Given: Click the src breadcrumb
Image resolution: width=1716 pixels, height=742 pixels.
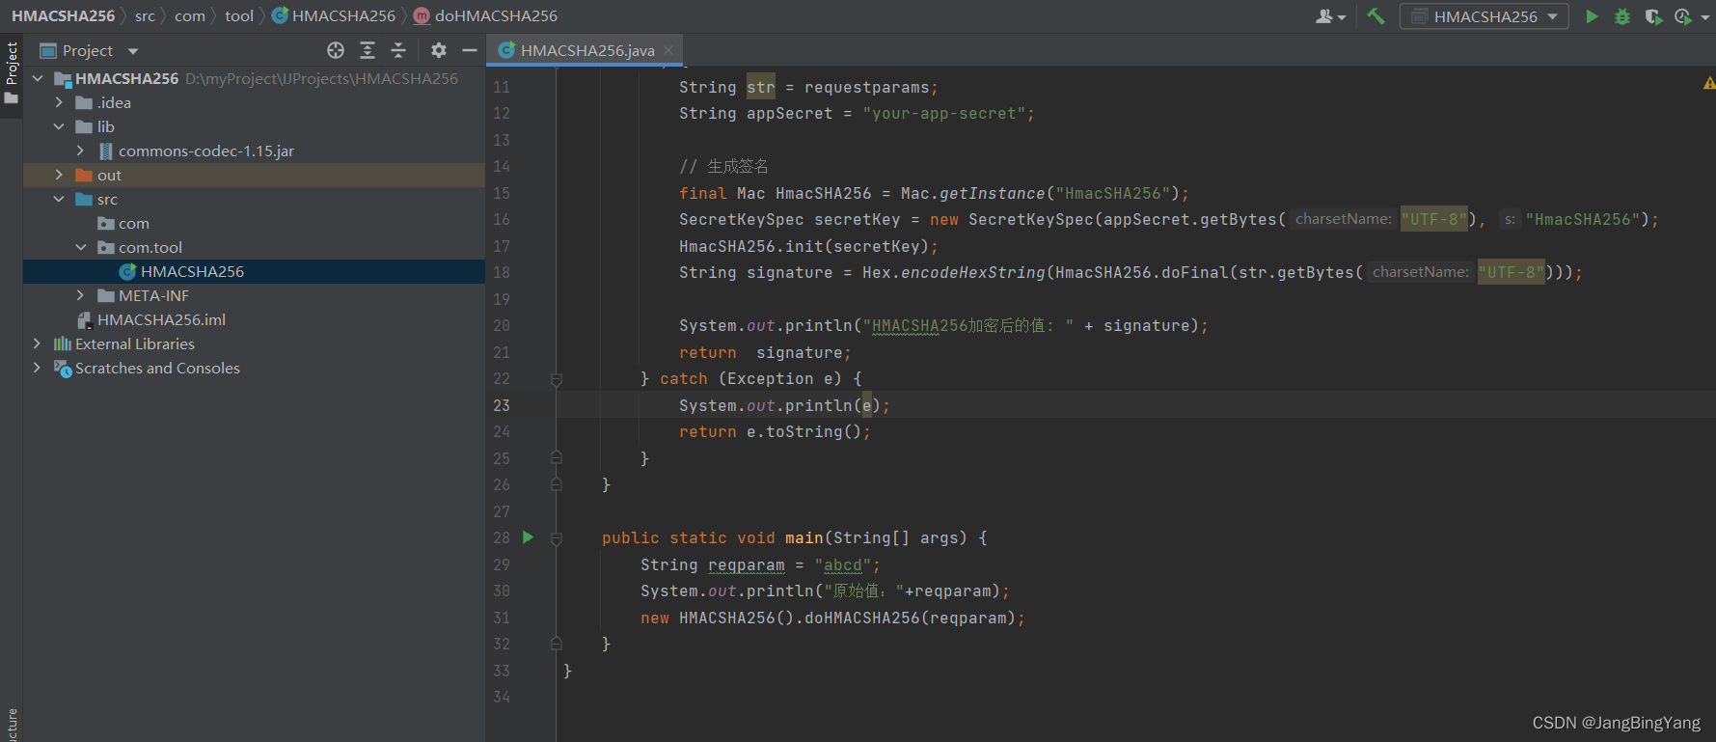Looking at the screenshot, I should point(145,15).
